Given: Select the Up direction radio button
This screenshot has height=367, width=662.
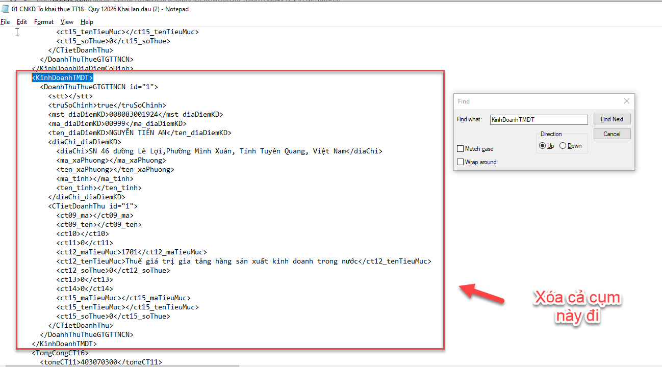Looking at the screenshot, I should (543, 146).
